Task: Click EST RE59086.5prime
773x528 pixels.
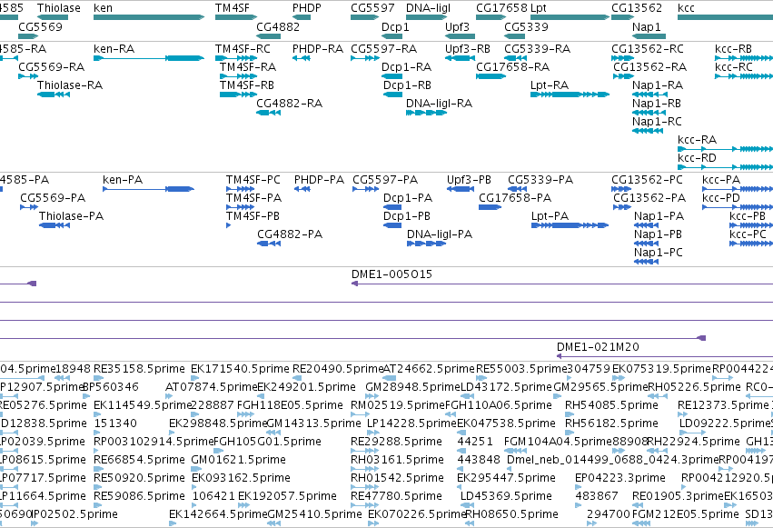Action: tap(140, 496)
